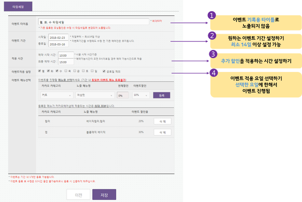Click the red 동일한 이벤트 메뉴 등록불가 text
Image resolution: width=302 pixels, height=202 pixels.
point(109,80)
